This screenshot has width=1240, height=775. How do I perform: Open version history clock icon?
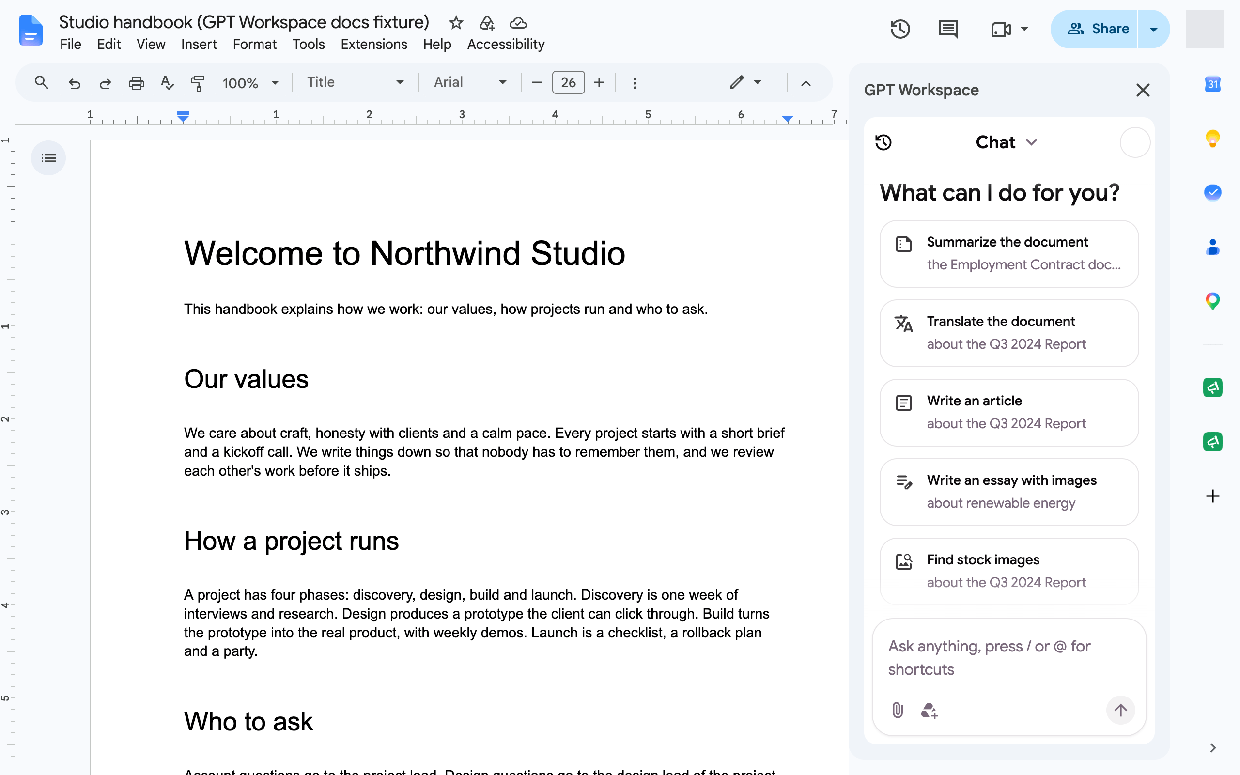click(900, 29)
